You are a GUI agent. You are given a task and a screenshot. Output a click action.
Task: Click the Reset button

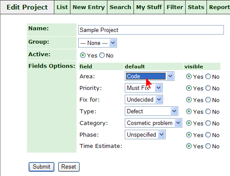(x=69, y=167)
